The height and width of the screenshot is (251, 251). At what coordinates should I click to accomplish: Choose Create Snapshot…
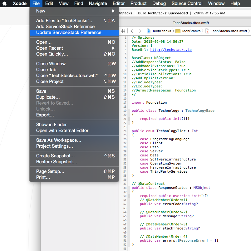74,155
